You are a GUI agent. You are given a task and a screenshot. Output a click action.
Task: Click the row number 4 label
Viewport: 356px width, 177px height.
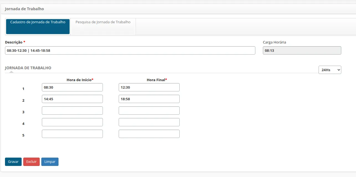click(x=23, y=124)
